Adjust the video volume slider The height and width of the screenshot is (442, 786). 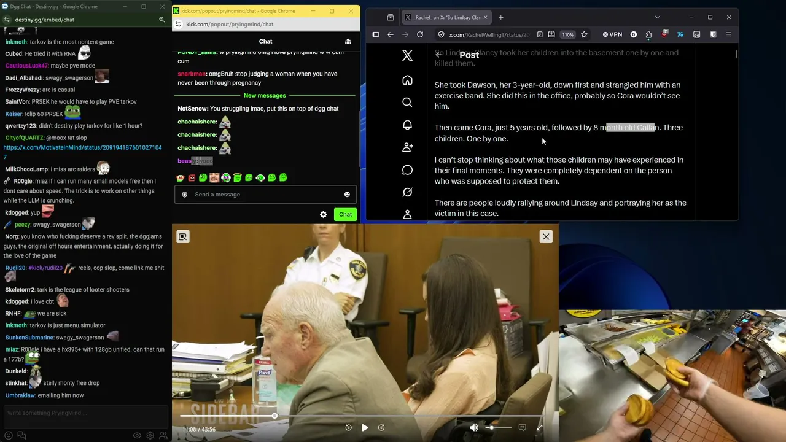(499, 428)
